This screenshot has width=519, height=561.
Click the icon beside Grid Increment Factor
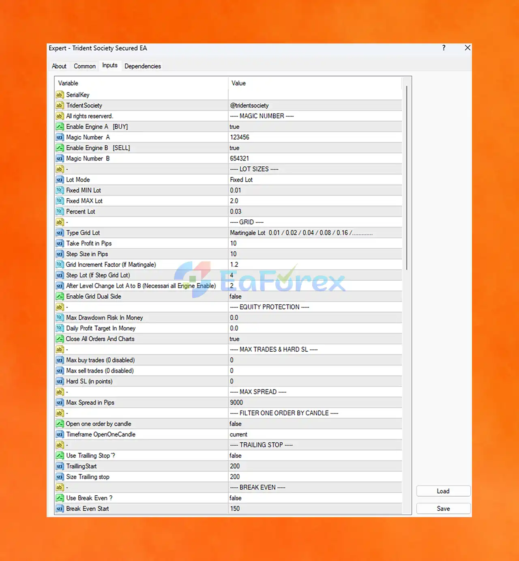[60, 264]
